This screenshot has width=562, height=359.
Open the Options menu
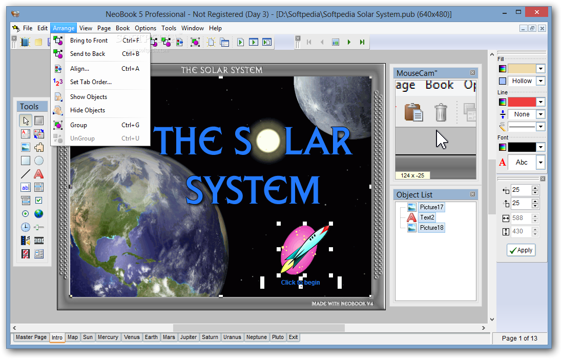145,28
